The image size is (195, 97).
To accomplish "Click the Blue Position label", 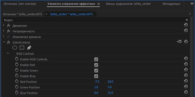I will coord(29,93).
